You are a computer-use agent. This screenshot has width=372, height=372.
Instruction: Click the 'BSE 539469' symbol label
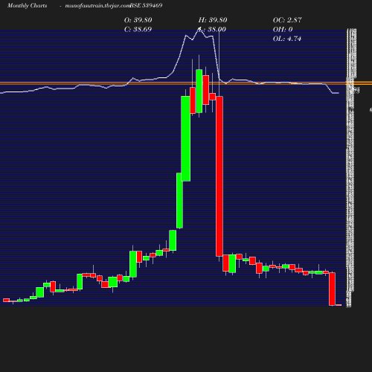pyautogui.click(x=146, y=5)
